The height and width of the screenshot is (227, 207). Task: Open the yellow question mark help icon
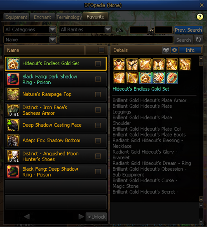[x=200, y=17]
